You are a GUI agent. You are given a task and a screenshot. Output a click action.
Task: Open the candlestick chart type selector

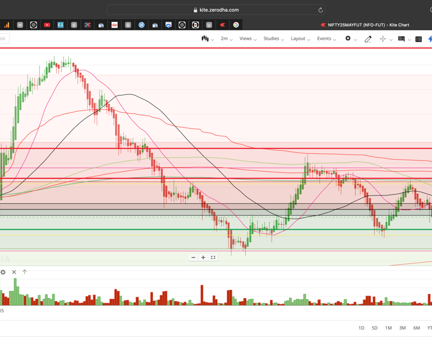pyautogui.click(x=205, y=39)
